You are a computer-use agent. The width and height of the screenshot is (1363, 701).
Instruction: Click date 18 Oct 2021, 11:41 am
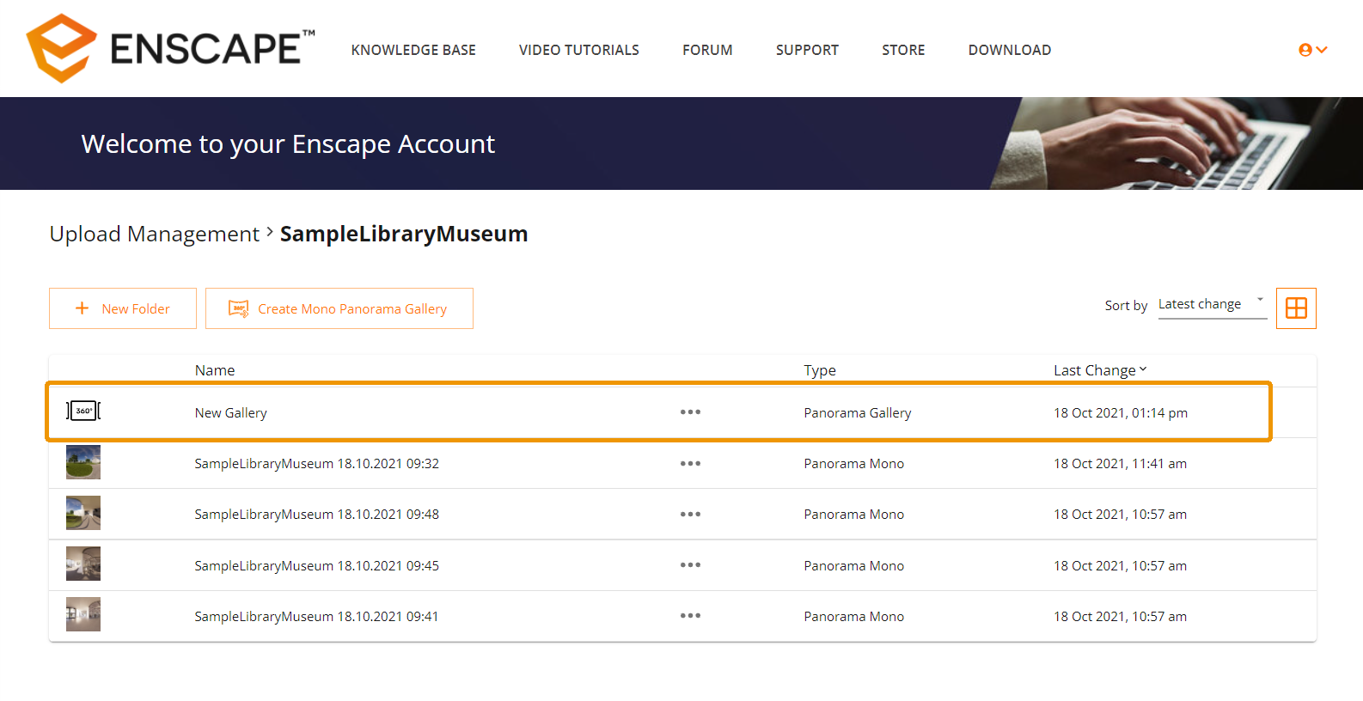(1121, 464)
